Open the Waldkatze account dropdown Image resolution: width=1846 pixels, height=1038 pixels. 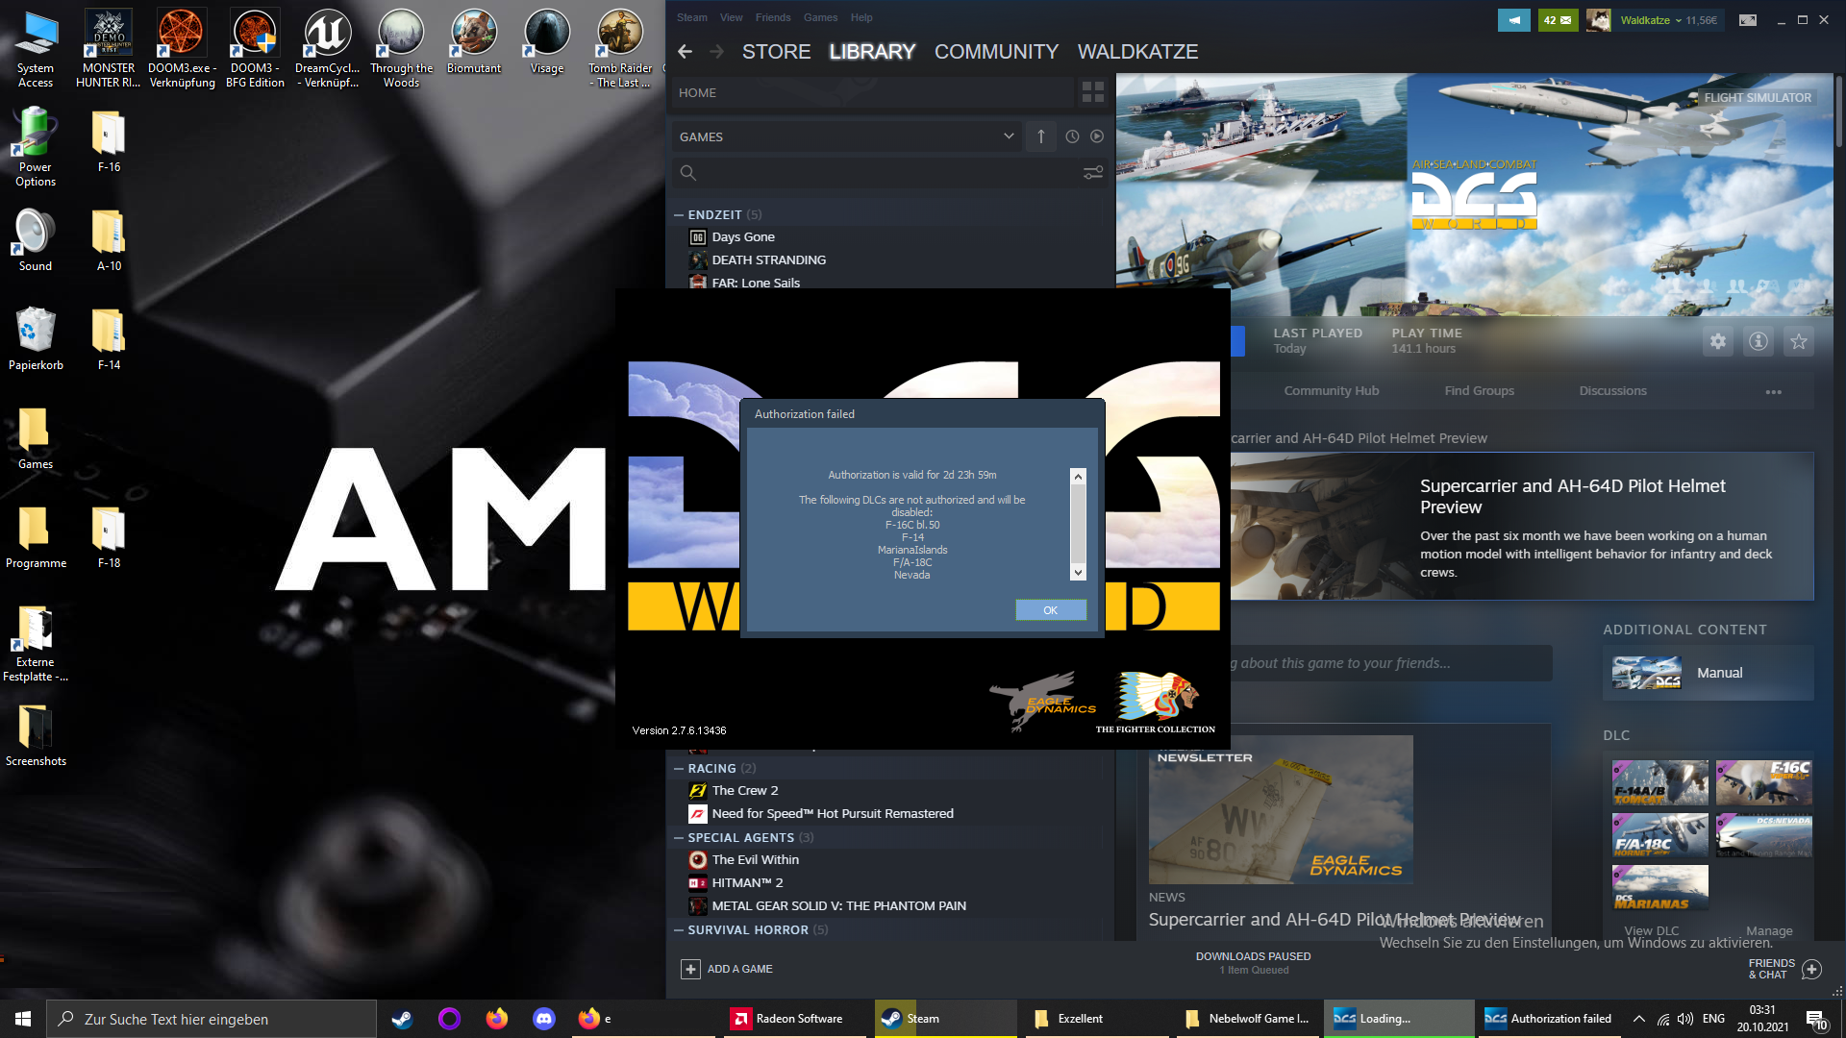pos(1668,20)
